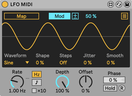Click the Map button
The width and height of the screenshot is (132, 96).
point(22,16)
